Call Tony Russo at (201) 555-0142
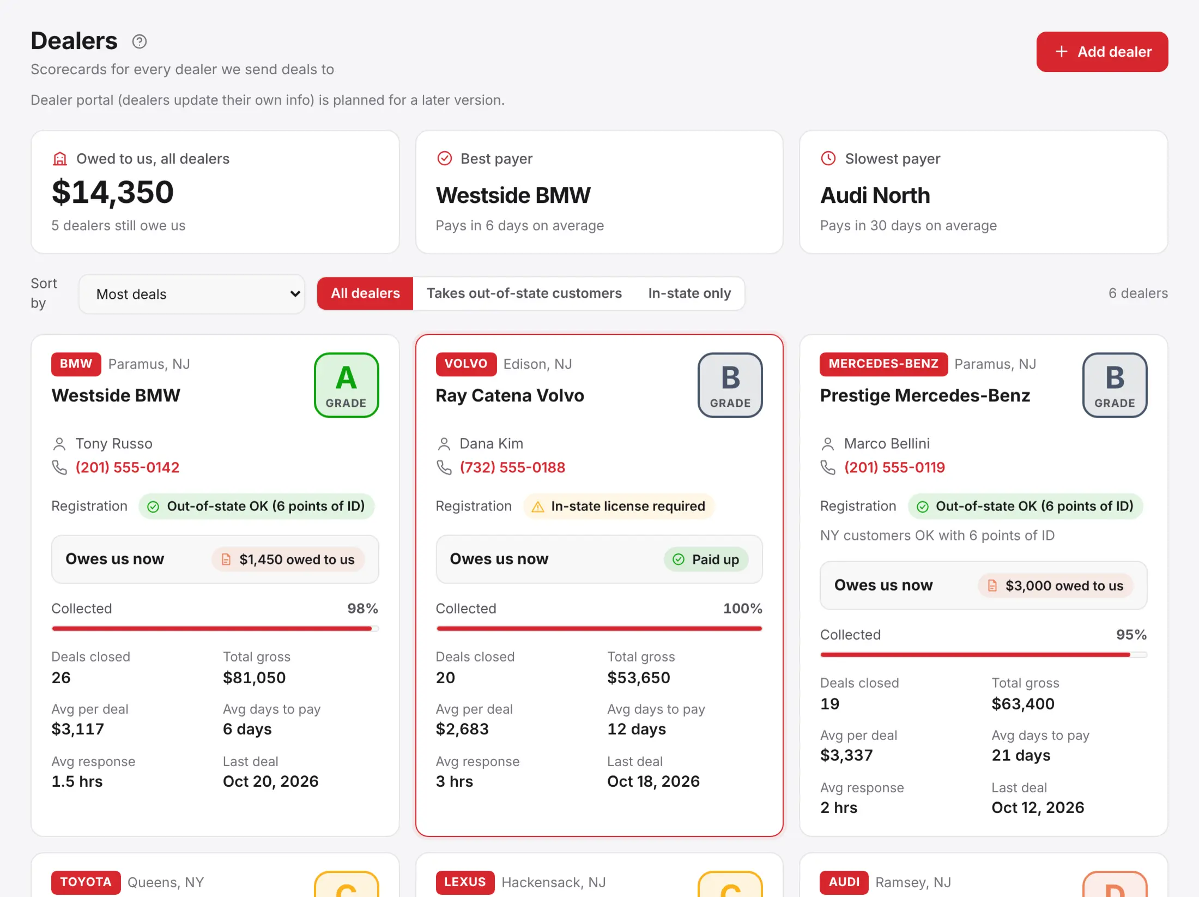Image resolution: width=1199 pixels, height=897 pixels. (x=128, y=467)
